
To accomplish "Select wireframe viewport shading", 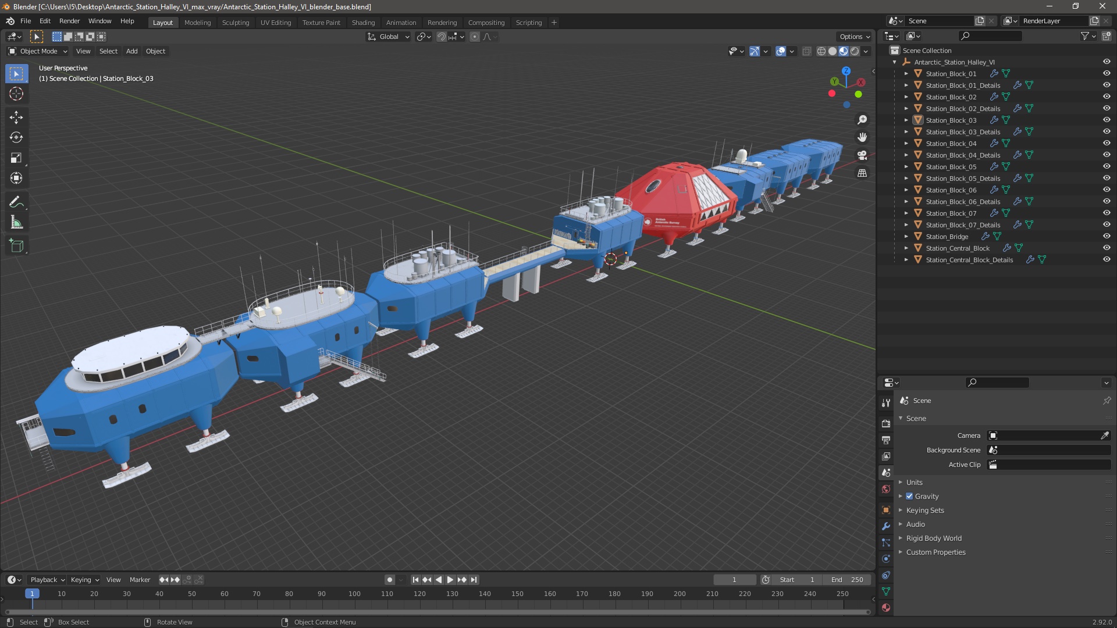I will [x=821, y=51].
